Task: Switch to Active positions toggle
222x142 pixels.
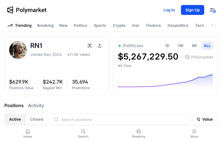Action: (15, 119)
